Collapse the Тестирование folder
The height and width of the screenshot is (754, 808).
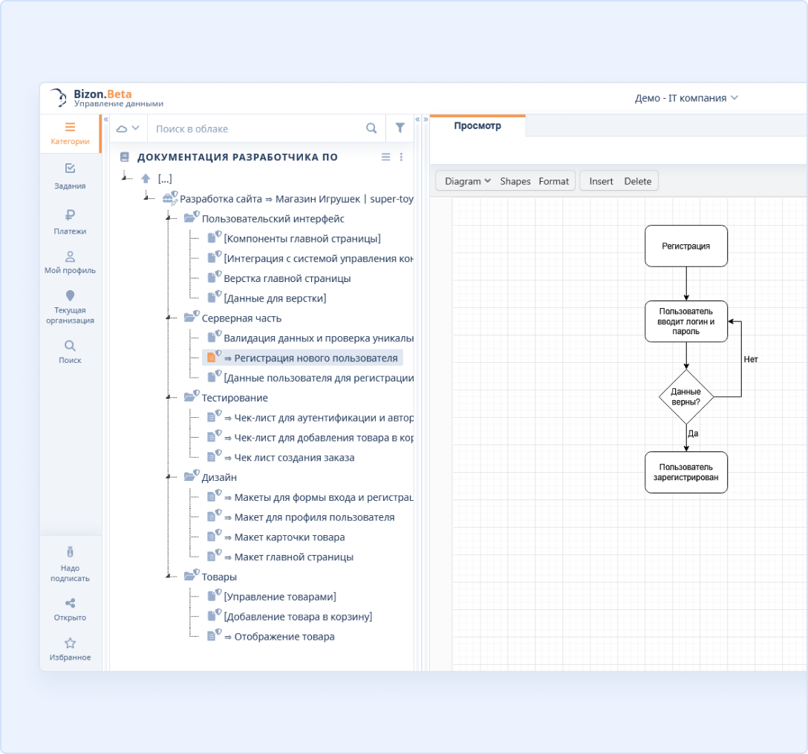(169, 399)
